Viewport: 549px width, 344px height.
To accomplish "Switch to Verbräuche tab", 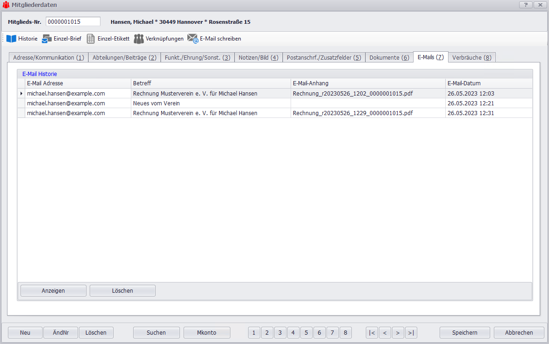I will pos(471,57).
